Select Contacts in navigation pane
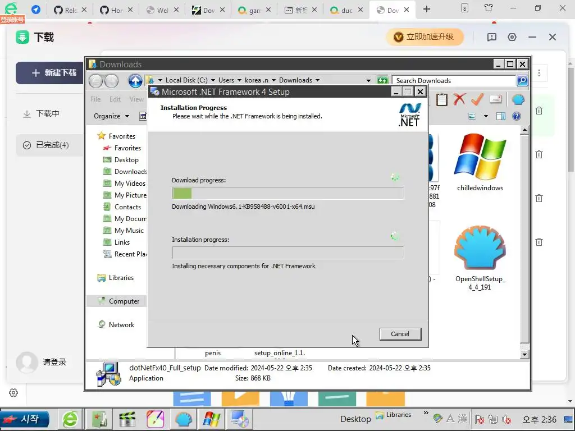The width and height of the screenshot is (575, 431). 122,207
